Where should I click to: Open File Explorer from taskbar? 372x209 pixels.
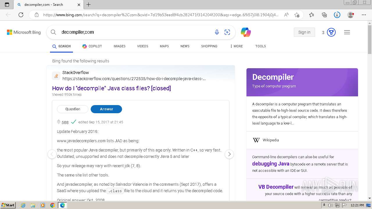33,205
